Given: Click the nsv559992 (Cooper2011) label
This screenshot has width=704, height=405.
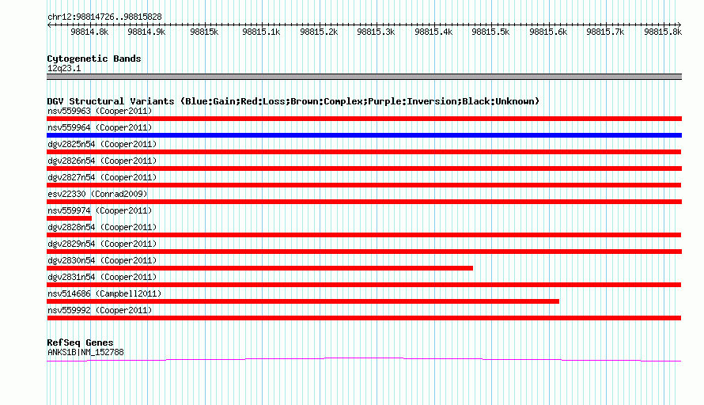Looking at the screenshot, I should (x=100, y=310).
